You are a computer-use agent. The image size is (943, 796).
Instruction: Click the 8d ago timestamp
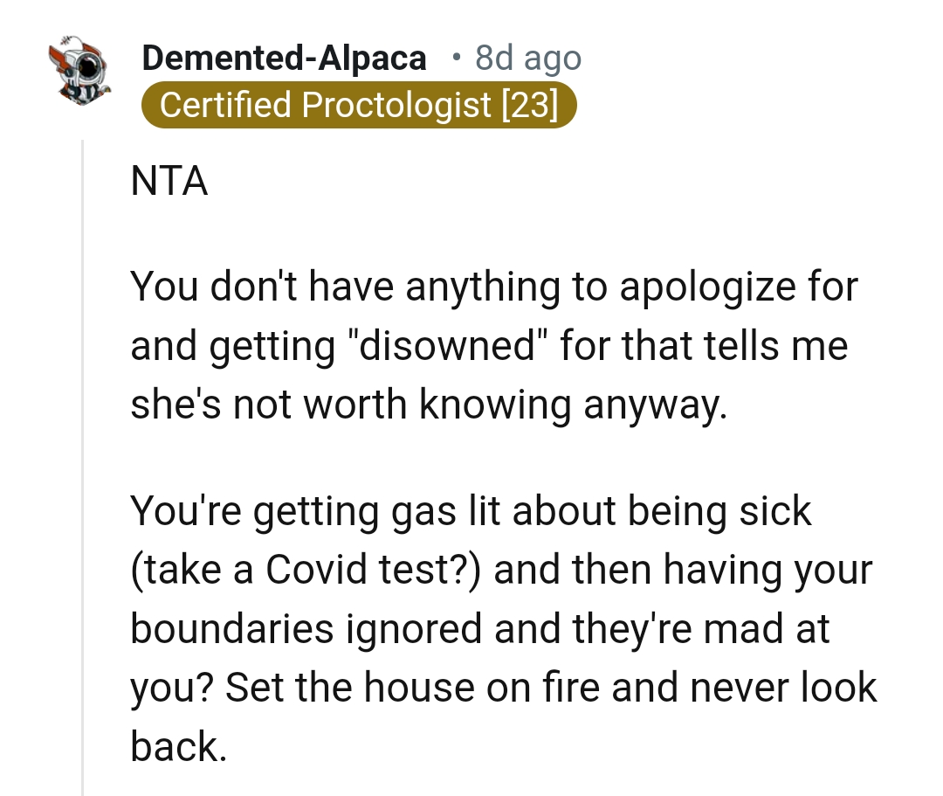coord(527,58)
